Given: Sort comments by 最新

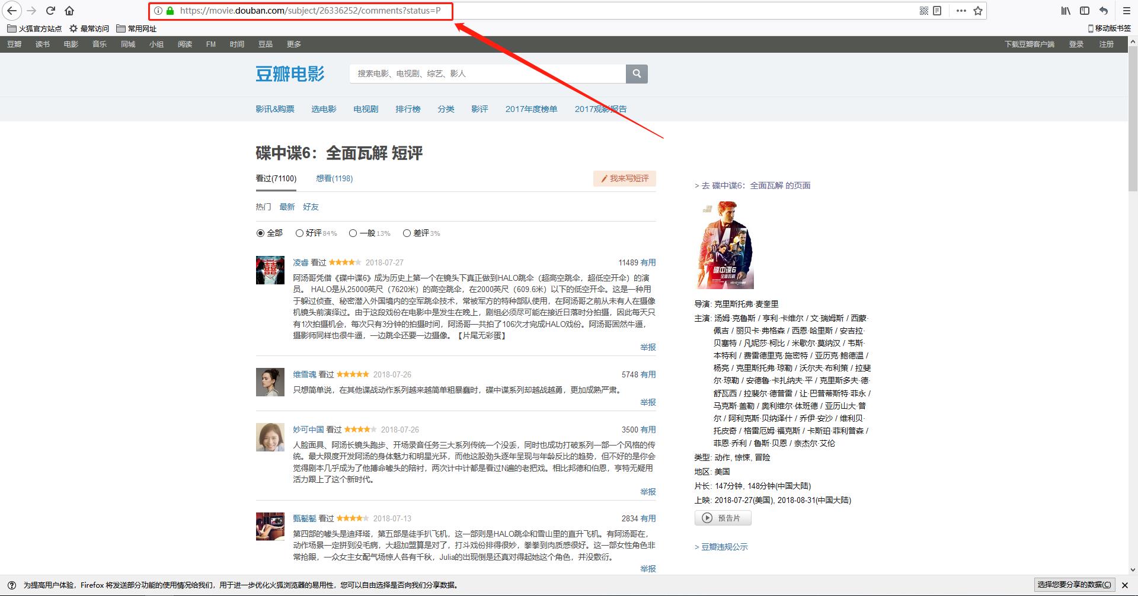Looking at the screenshot, I should coord(287,207).
